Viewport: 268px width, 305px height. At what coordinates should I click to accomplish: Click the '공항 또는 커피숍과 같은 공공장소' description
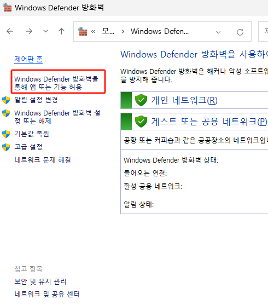[196, 140]
